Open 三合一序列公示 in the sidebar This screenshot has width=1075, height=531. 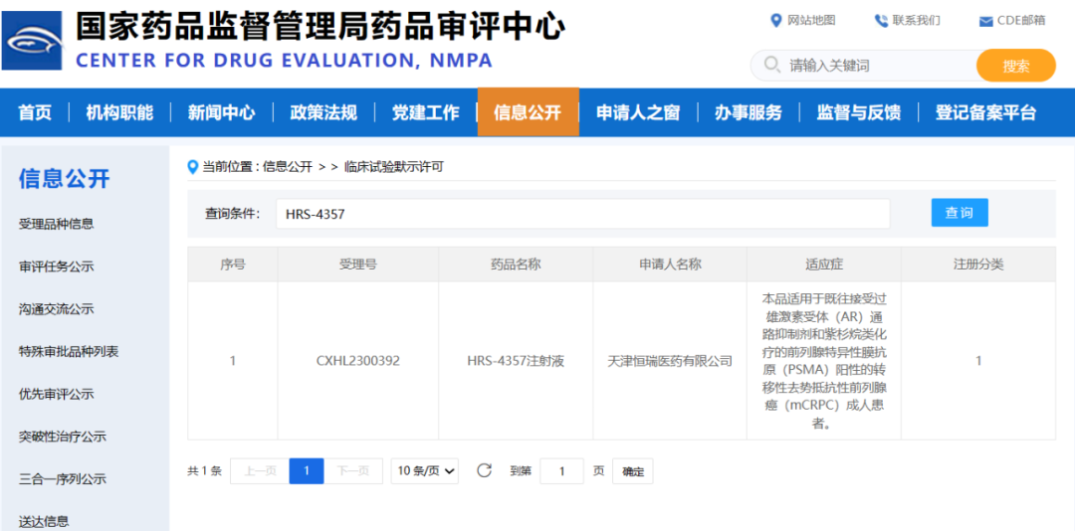(x=63, y=479)
